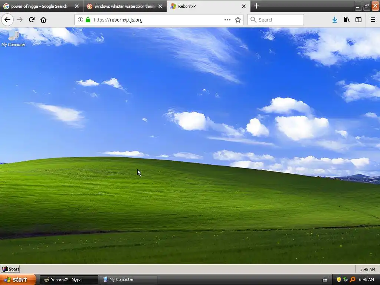Image resolution: width=380 pixels, height=285 pixels.
Task: Click the green secure connection padlock
Action: point(88,20)
